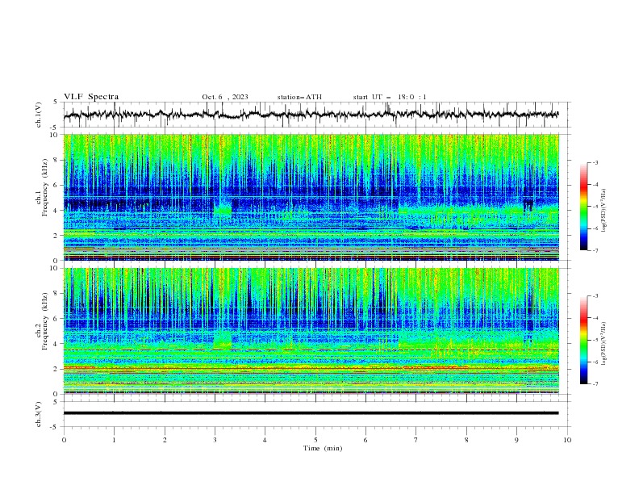Screen dimensions: 639x494
Task: Click the 'Oct. 6 , 2023' date label
Action: [x=225, y=97]
